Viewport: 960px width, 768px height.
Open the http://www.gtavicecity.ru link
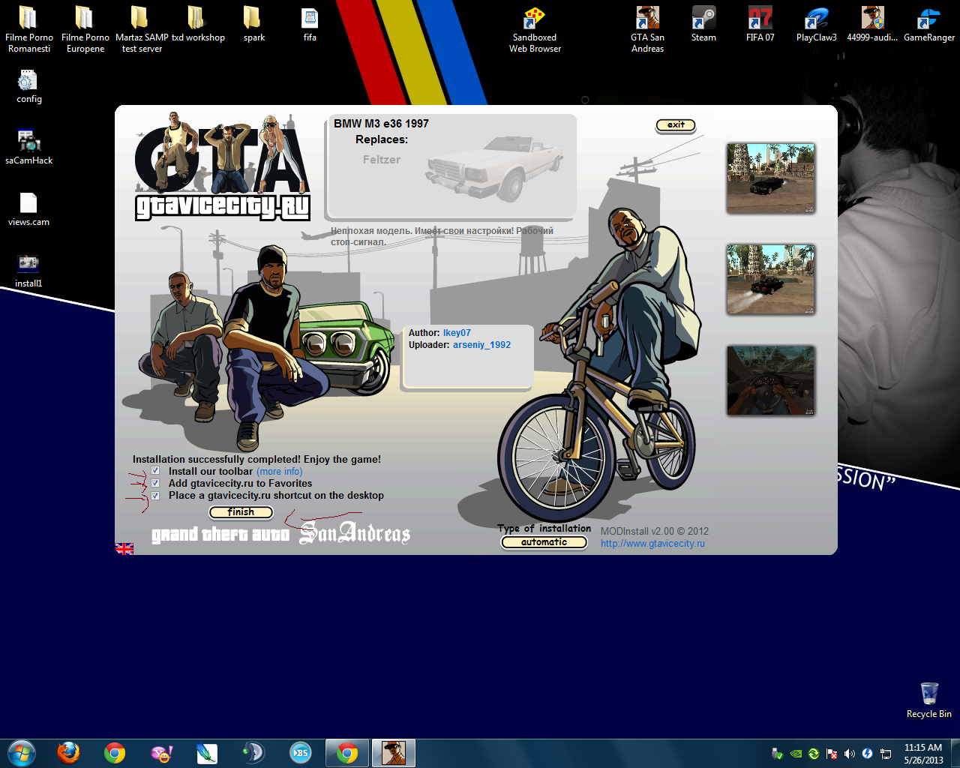(x=652, y=544)
